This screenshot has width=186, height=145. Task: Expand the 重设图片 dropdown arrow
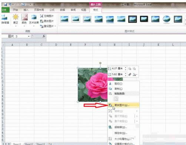point(55,26)
